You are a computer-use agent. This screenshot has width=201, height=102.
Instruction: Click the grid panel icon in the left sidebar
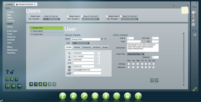click(12, 79)
